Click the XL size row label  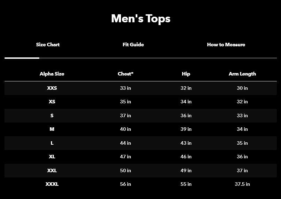click(52, 157)
